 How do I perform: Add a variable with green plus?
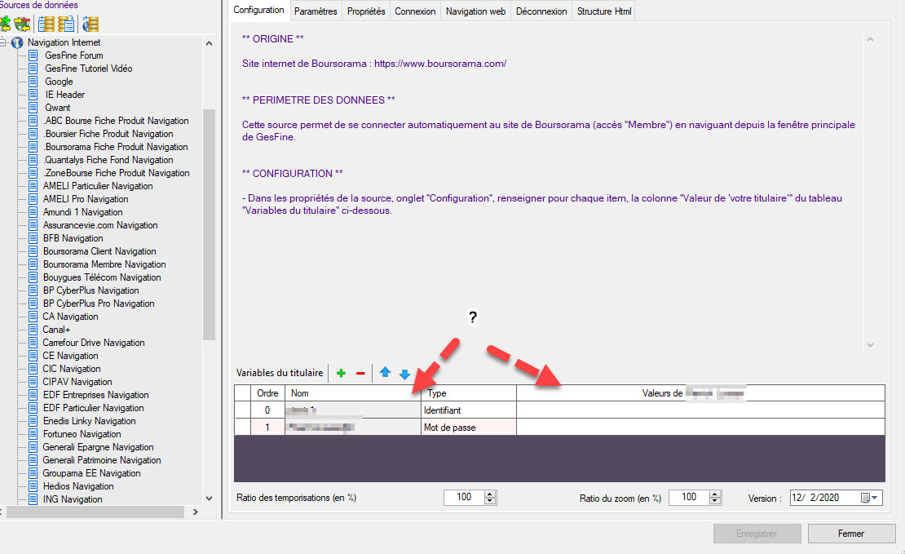click(341, 373)
